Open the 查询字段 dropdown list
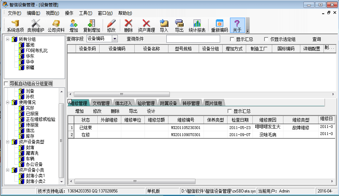Image resolution: width=339 pixels, height=196 pixels. pyautogui.click(x=115, y=39)
